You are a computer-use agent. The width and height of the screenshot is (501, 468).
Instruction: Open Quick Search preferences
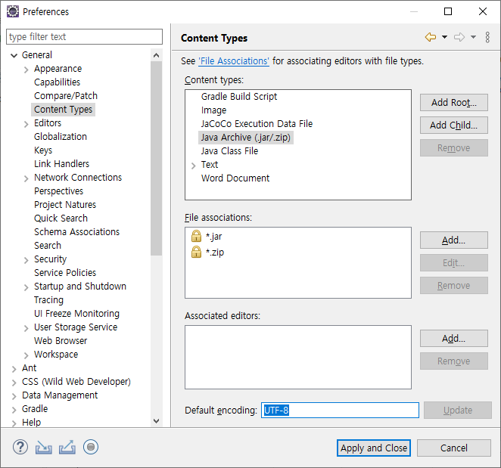(61, 219)
